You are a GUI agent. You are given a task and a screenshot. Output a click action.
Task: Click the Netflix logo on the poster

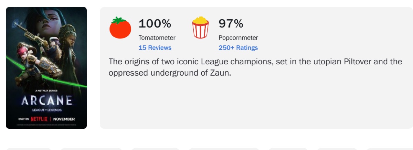click(x=39, y=119)
